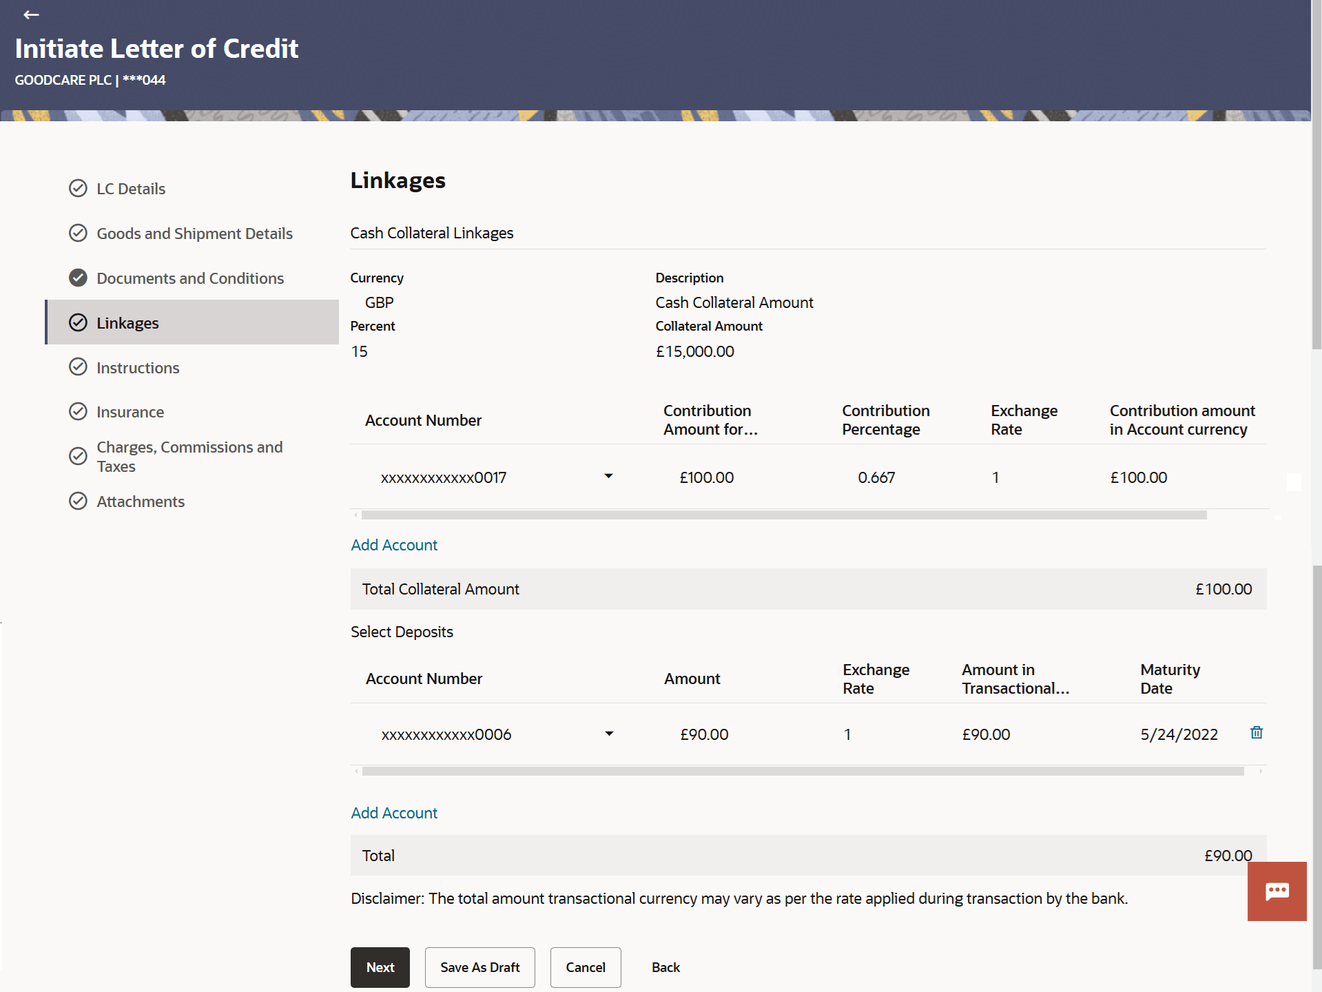
Task: Click the Next button
Action: click(x=380, y=967)
